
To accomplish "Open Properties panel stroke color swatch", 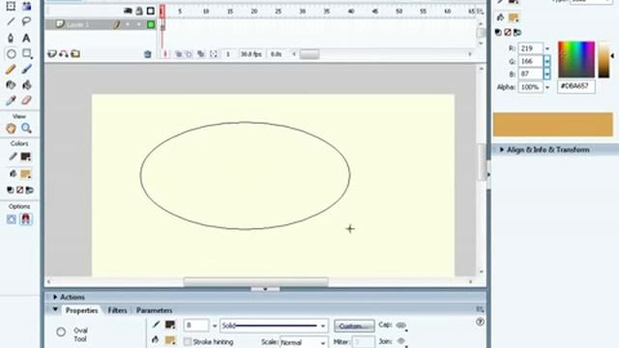I will [170, 325].
